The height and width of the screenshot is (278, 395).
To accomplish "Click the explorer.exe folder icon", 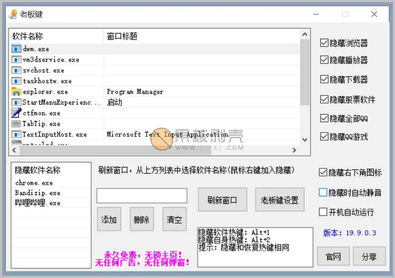I will coord(16,92).
